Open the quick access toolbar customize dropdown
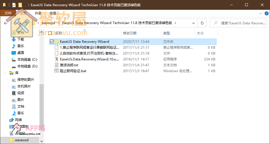Viewport: 270px width, 144px height. pos(25,5)
